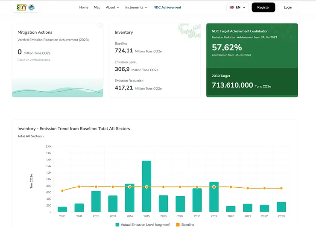The height and width of the screenshot is (227, 316).
Task: Expand the About menu dropdown
Action: tap(112, 7)
